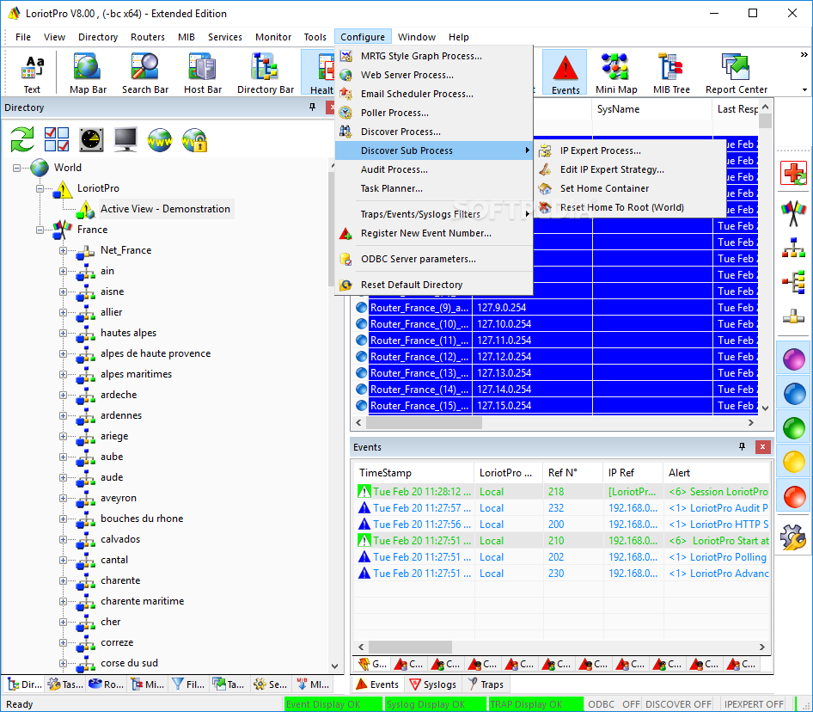Expand the Net_France tree node

[x=63, y=250]
